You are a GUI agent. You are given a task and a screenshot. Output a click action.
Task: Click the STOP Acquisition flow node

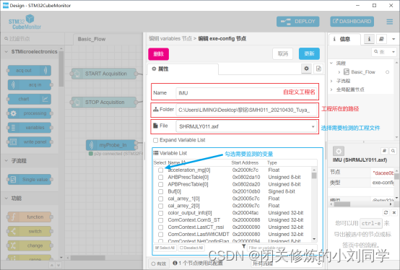[104, 103]
